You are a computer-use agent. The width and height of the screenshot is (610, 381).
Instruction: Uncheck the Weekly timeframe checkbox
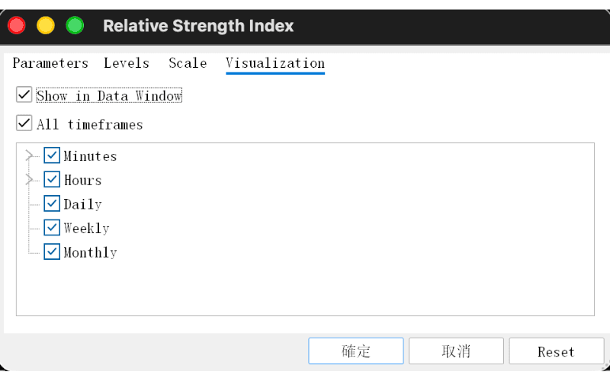pyautogui.click(x=52, y=227)
